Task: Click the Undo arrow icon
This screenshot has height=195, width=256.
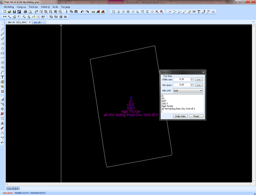Action: (82, 12)
